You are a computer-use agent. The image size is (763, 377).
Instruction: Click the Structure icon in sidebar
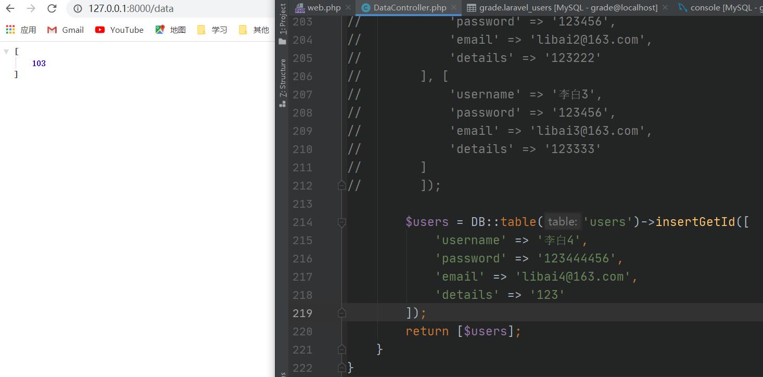pyautogui.click(x=283, y=104)
